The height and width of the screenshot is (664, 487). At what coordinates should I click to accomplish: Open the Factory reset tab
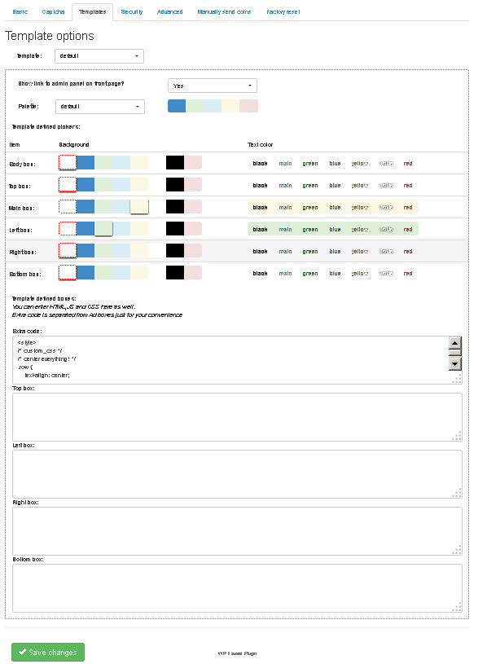[283, 12]
